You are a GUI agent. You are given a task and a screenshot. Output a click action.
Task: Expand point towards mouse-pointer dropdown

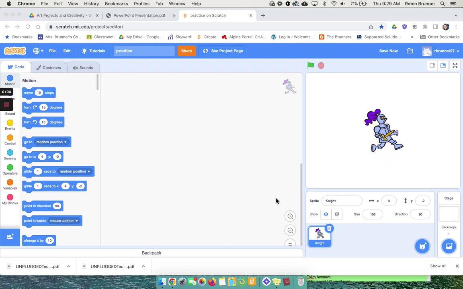click(76, 221)
